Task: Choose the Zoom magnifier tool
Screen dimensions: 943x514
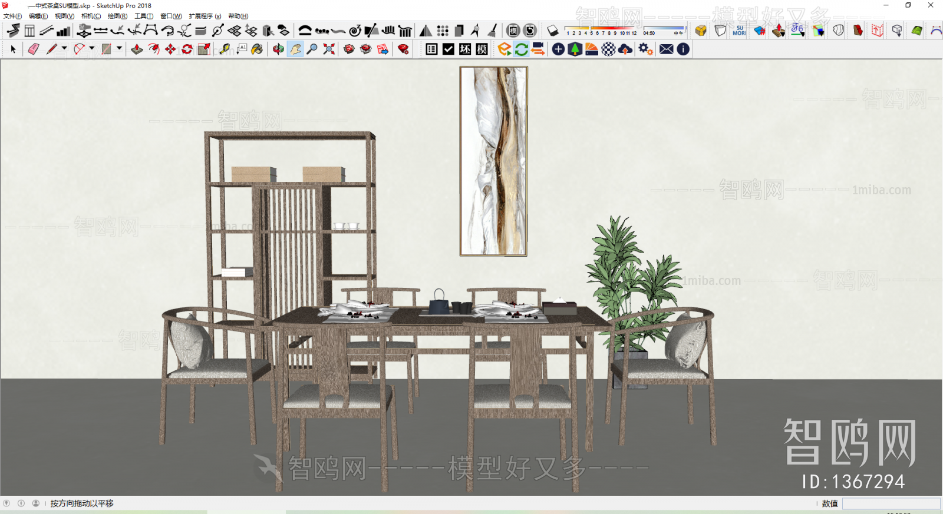Action: [312, 49]
